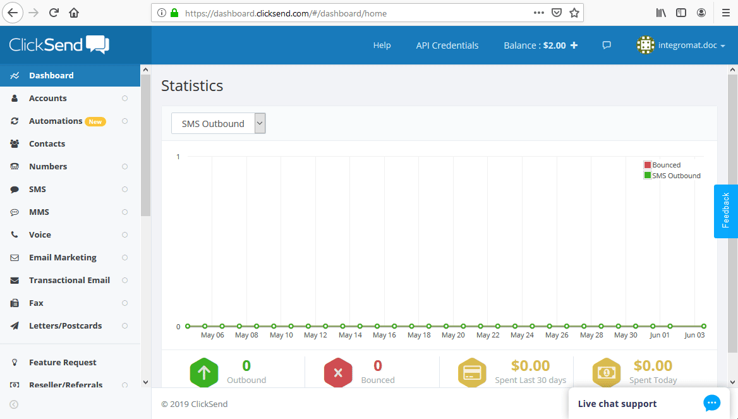738x419 pixels.
Task: Expand the Voice sidebar section
Action: click(124, 235)
